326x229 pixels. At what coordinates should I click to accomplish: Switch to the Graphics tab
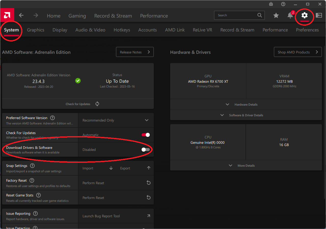36,30
